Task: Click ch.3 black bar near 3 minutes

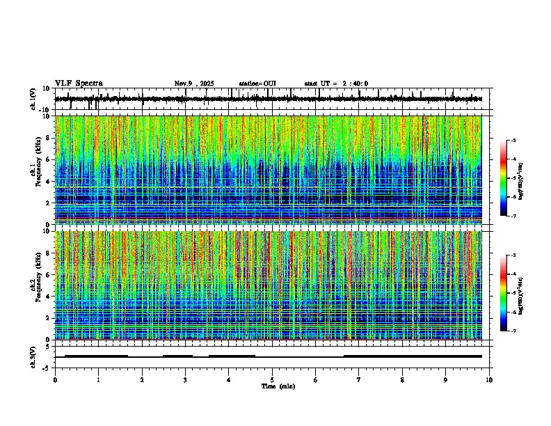Action: [177, 356]
